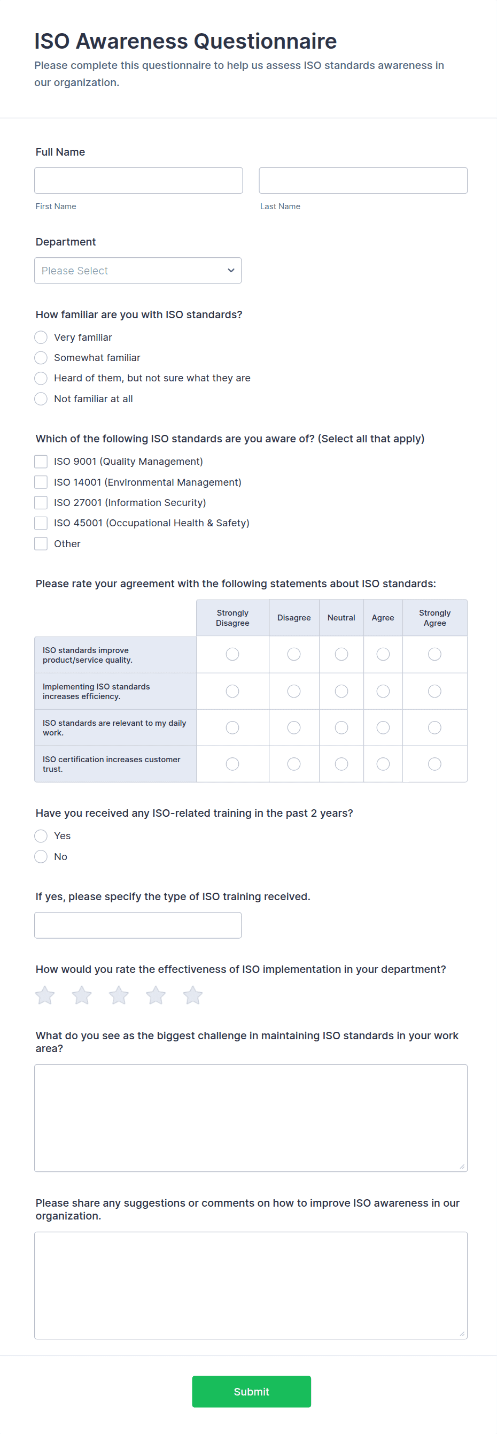Focus the First Name input field
Viewport: 497px width, 1434px height.
pos(138,180)
